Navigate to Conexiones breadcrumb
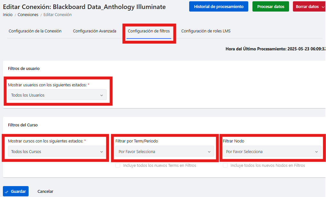Screen dimensions: 326x197 tap(28, 15)
